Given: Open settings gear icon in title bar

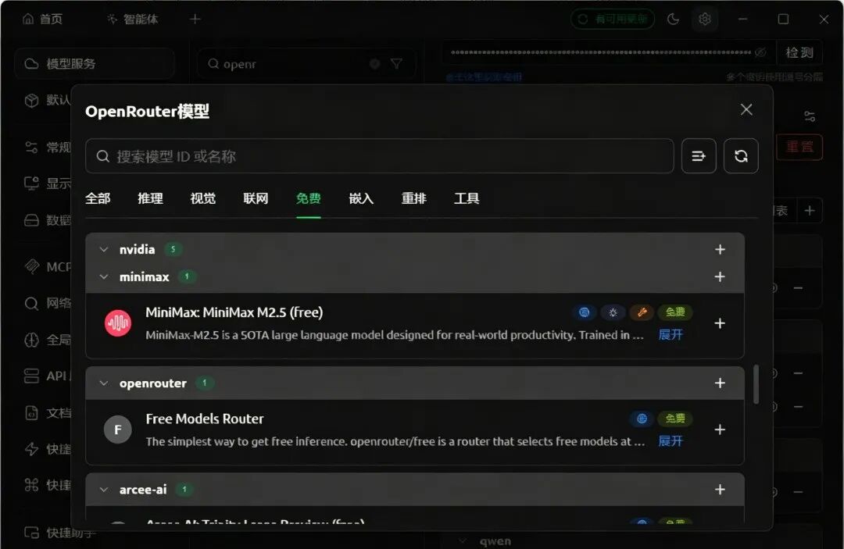Looking at the screenshot, I should (705, 20).
